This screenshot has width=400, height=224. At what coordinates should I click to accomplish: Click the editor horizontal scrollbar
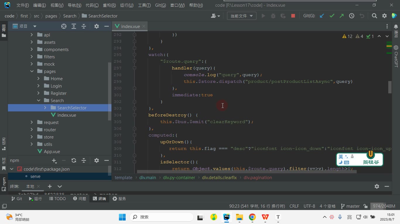247,172
